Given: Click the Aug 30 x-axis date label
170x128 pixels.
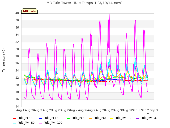Looking at the screenshot, I should 118,110.
